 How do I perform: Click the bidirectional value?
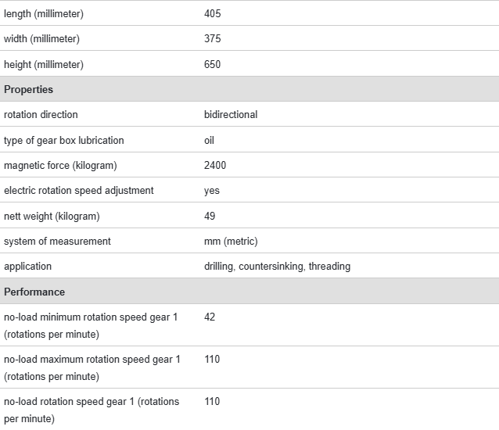[231, 114]
